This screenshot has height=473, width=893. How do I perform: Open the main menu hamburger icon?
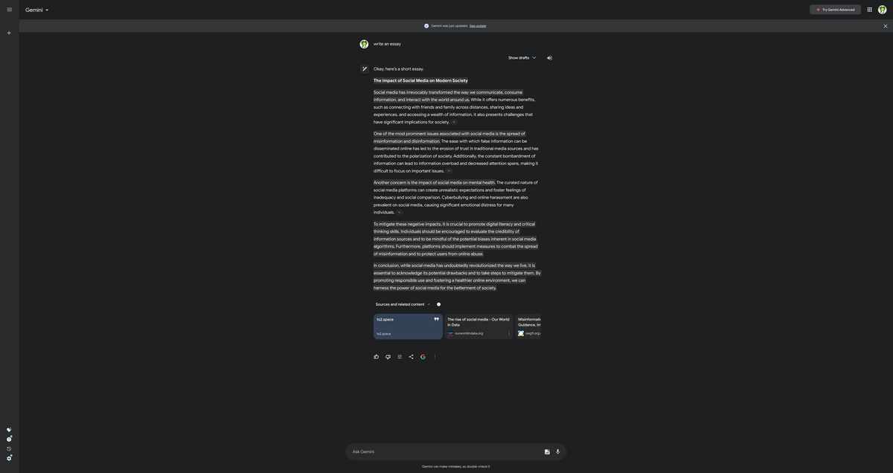tap(10, 10)
